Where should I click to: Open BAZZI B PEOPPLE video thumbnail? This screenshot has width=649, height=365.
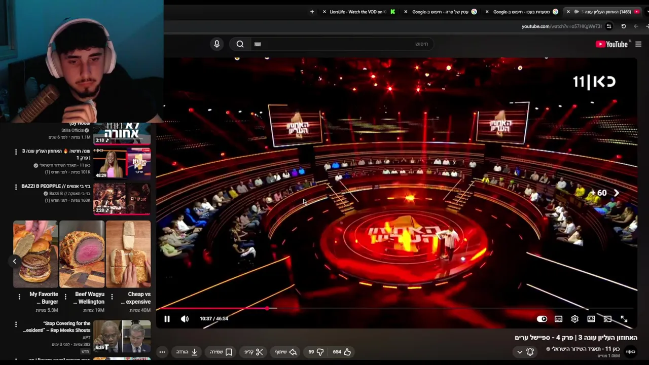[122, 198]
